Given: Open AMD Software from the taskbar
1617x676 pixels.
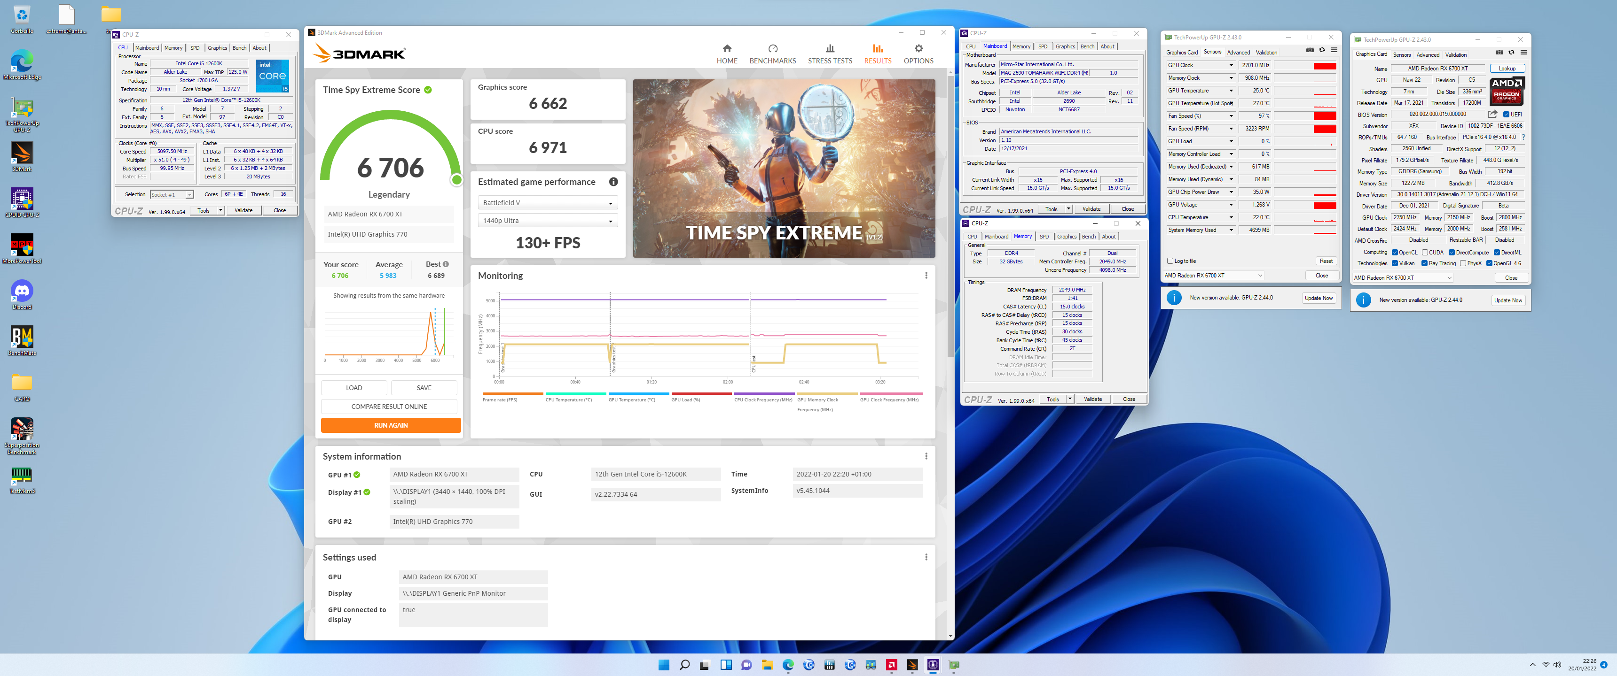Looking at the screenshot, I should pos(891,665).
